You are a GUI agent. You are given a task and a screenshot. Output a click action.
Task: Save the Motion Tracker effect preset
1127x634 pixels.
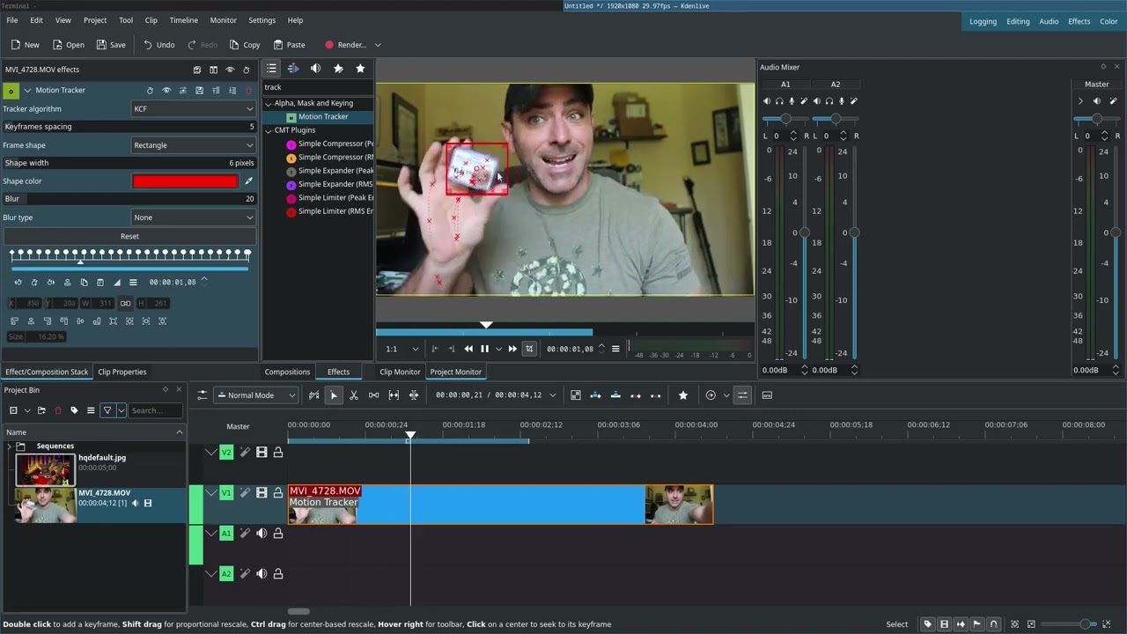199,91
